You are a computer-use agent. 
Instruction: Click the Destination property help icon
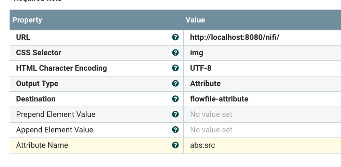tap(175, 99)
